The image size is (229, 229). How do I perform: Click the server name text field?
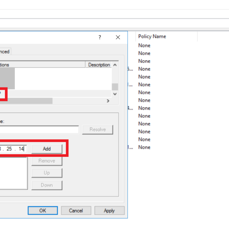coord(38,130)
